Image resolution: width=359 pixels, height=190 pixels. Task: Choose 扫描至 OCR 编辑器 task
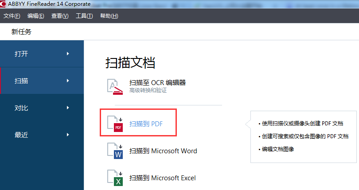click(x=157, y=83)
